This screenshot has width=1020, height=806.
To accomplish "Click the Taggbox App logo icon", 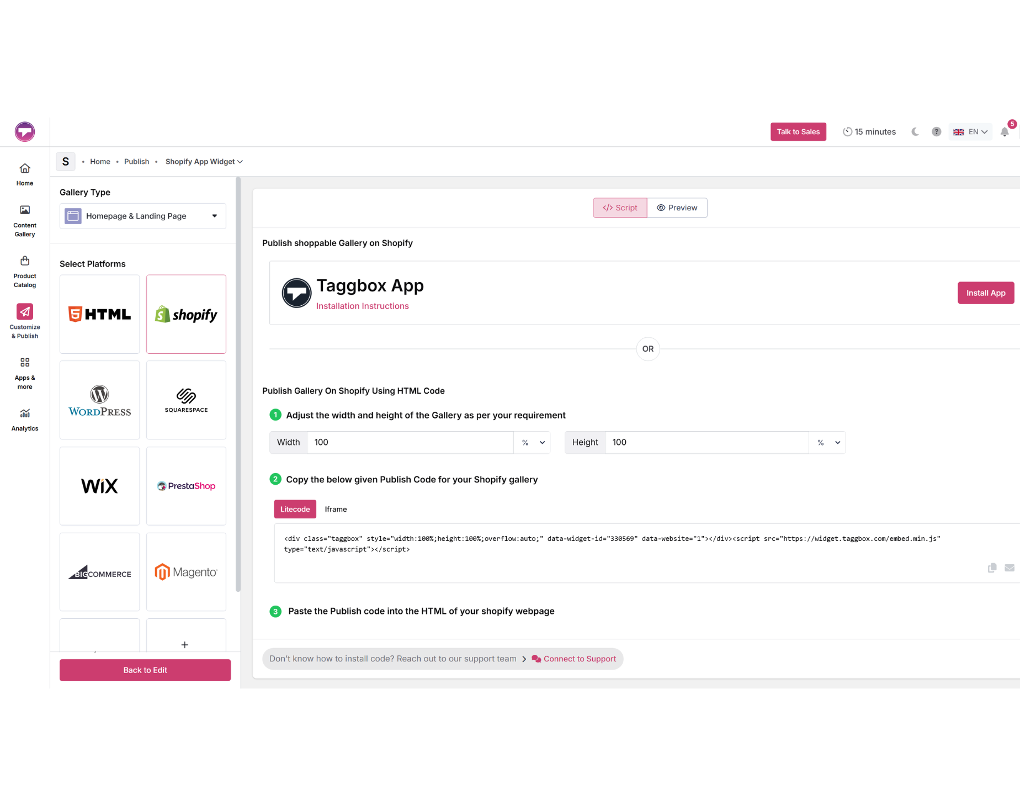I will pos(296,293).
